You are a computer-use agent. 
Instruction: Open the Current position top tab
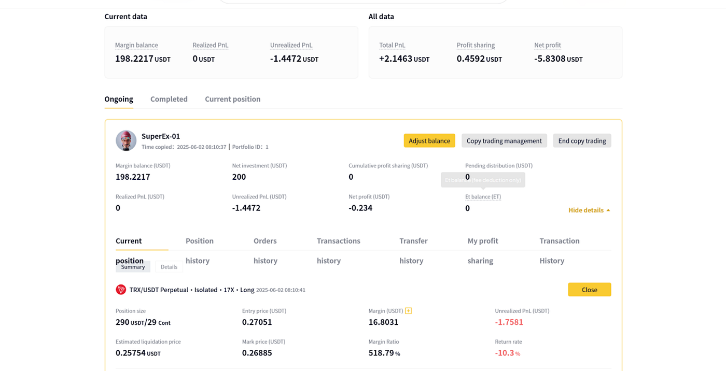click(233, 99)
